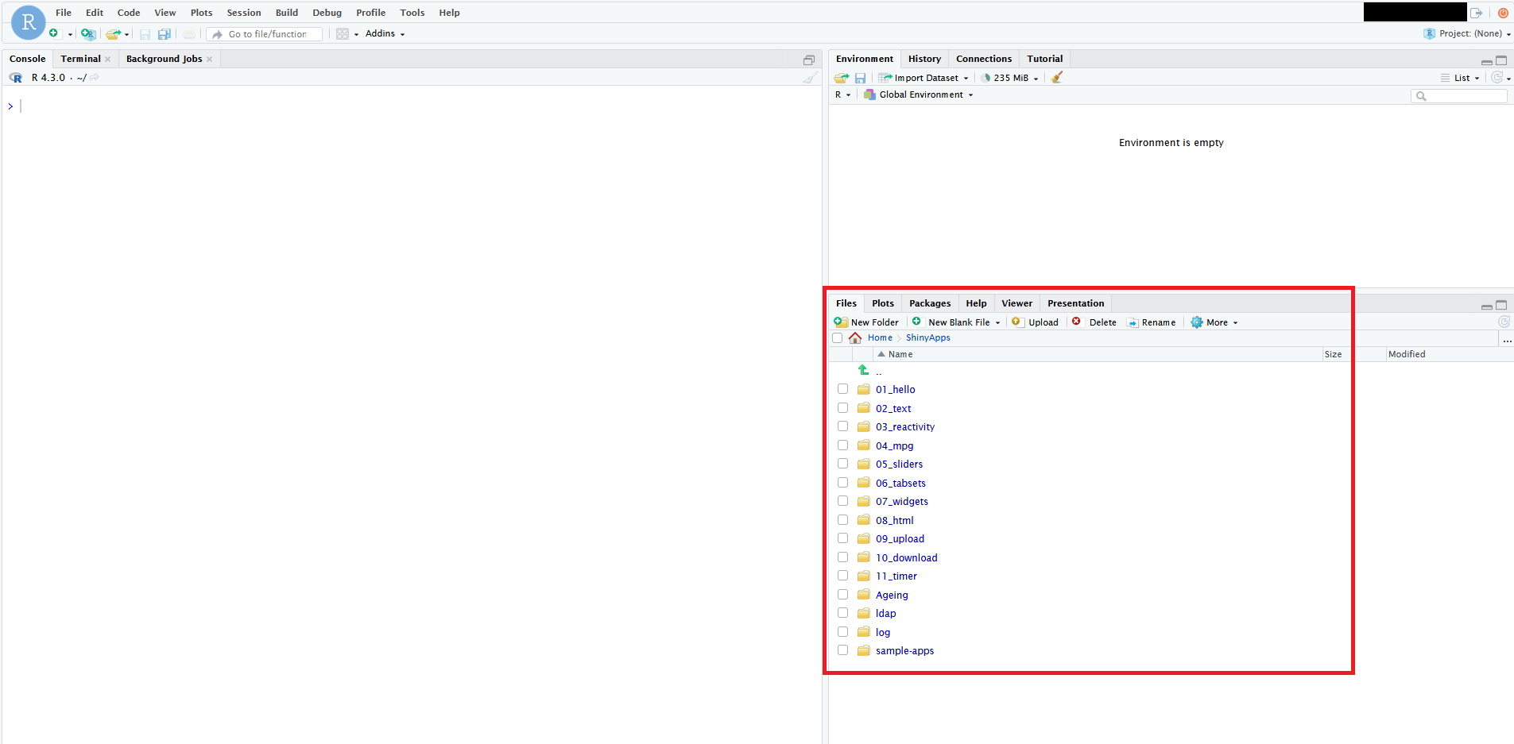Click the Go to file/function search field

coord(268,34)
